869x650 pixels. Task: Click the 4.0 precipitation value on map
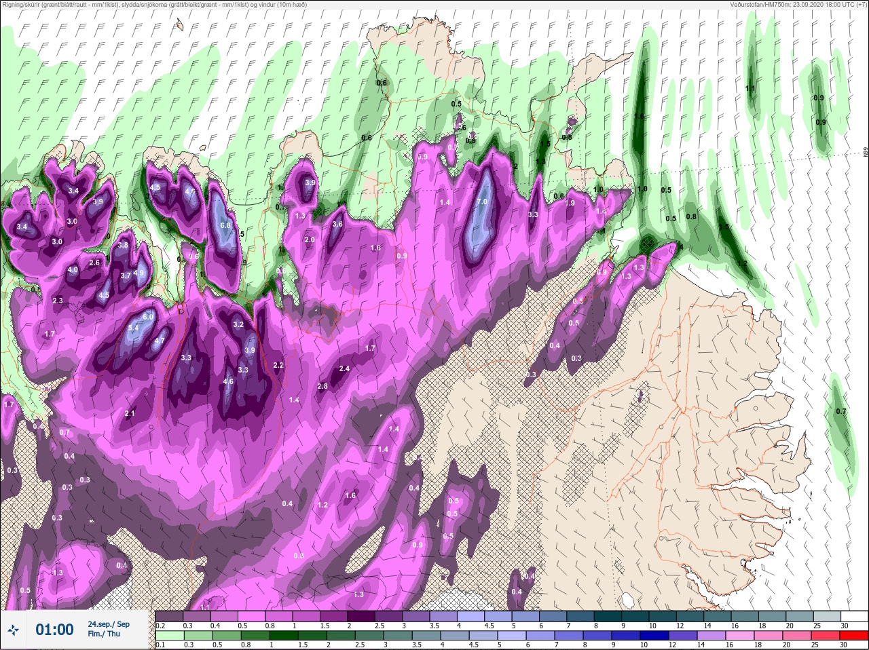click(x=73, y=270)
